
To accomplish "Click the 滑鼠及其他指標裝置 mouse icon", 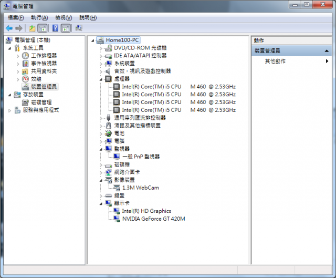I will click(x=109, y=126).
